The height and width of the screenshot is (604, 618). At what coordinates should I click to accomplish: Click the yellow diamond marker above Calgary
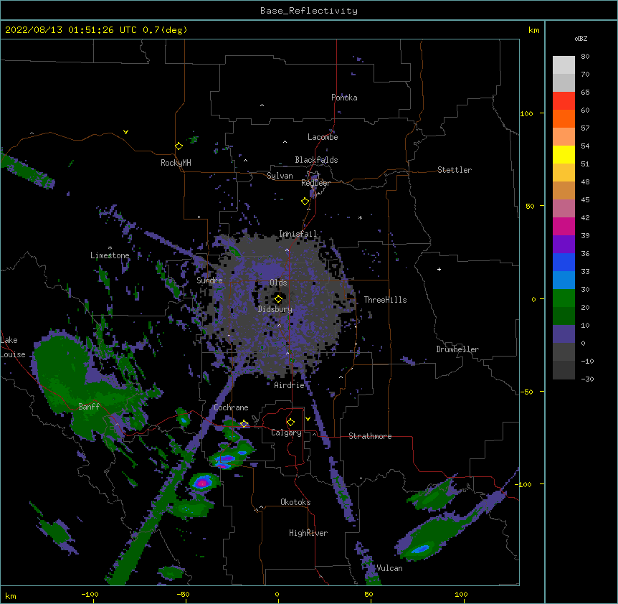point(290,423)
